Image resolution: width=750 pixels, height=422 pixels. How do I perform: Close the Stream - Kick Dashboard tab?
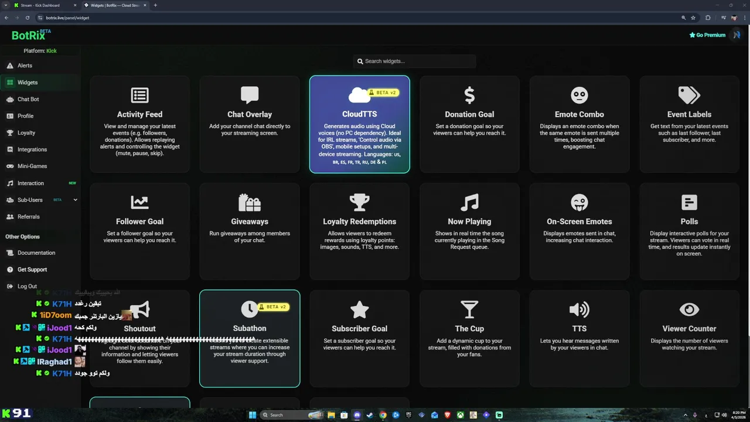pos(75,5)
